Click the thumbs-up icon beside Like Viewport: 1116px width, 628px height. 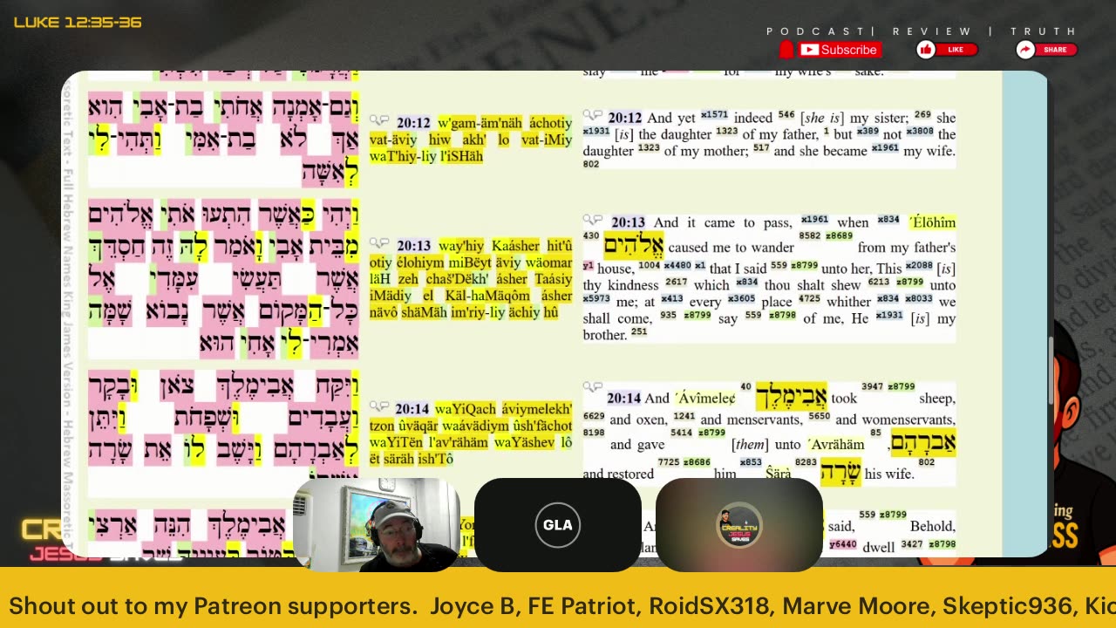[926, 50]
